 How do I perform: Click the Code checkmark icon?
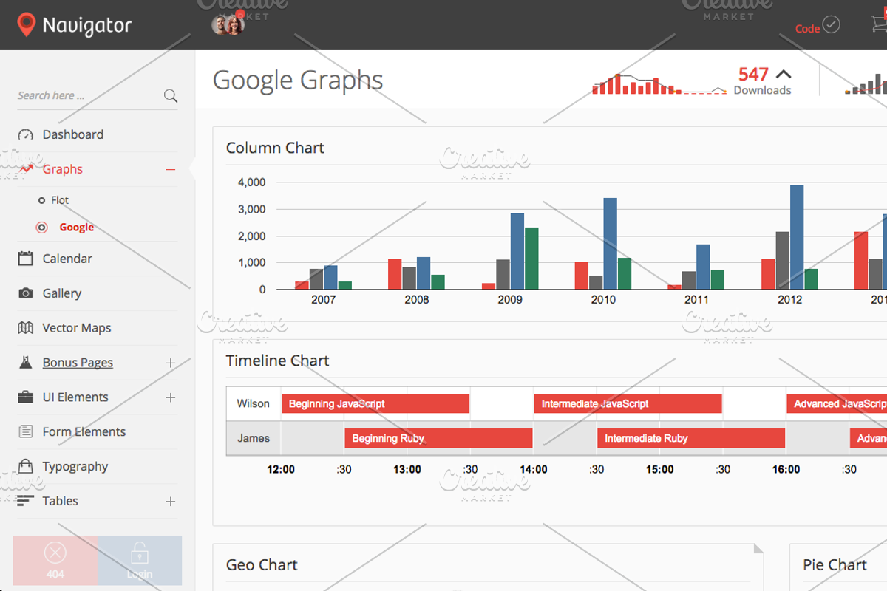tap(832, 25)
